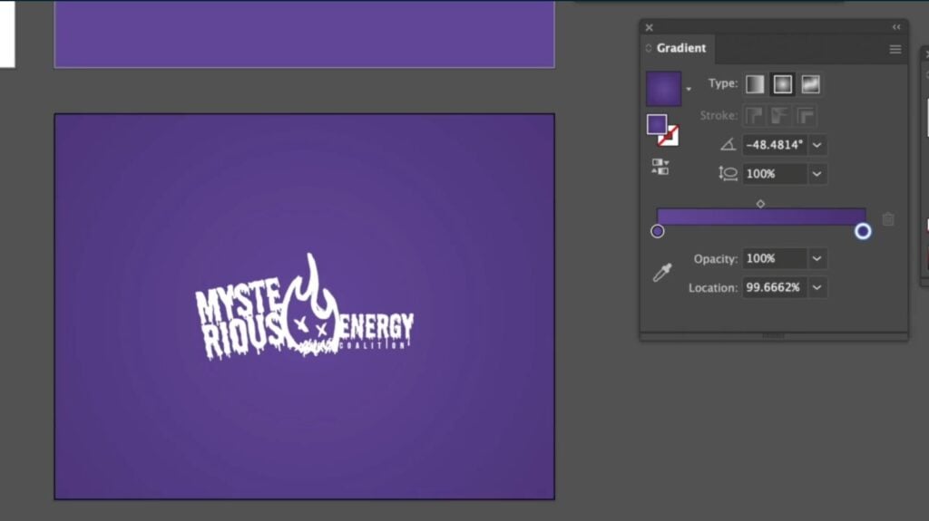Open the Gradient panel options menu
Screen dimensions: 929x521
[895, 49]
